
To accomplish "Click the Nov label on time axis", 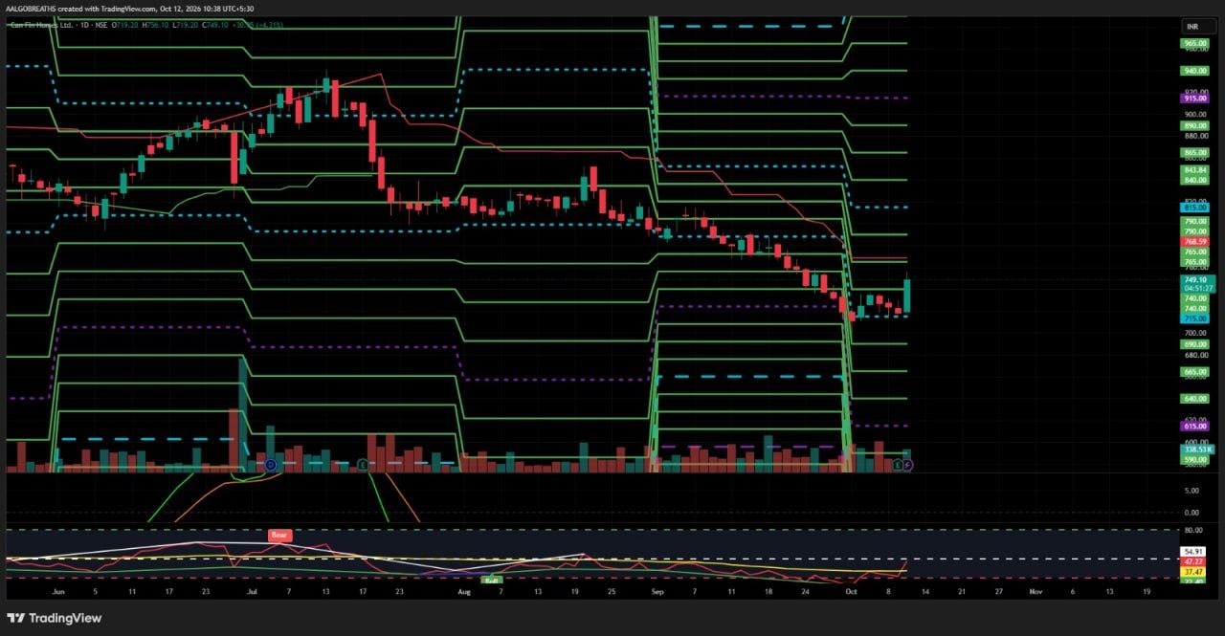I will pyautogui.click(x=1035, y=592).
